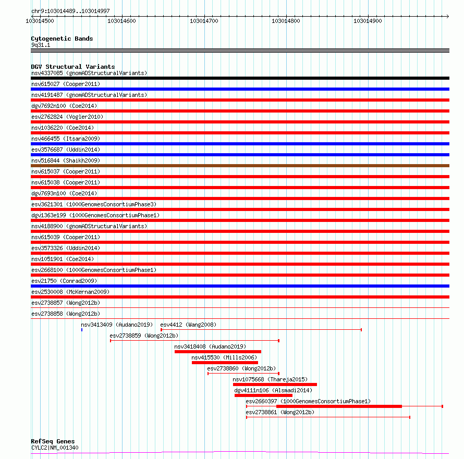Open esv3576687 (Uddin2014) variant label
Image resolution: width=464 pixels, height=459 pixels.
(66, 150)
